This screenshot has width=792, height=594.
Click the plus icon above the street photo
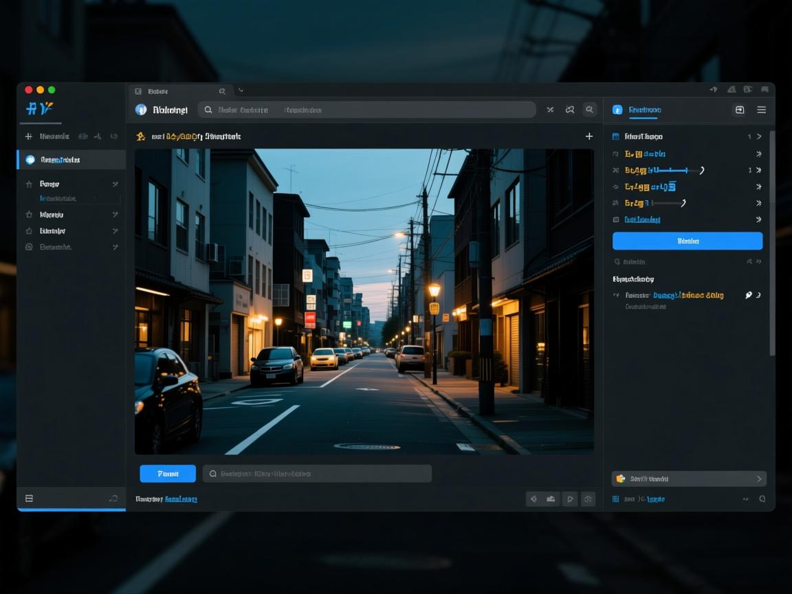click(x=589, y=137)
